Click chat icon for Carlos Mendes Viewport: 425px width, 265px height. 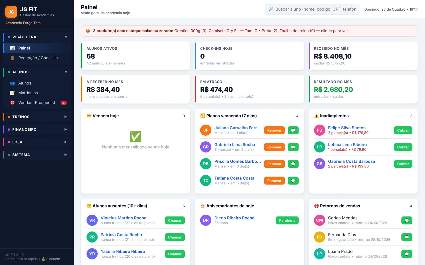(x=407, y=220)
